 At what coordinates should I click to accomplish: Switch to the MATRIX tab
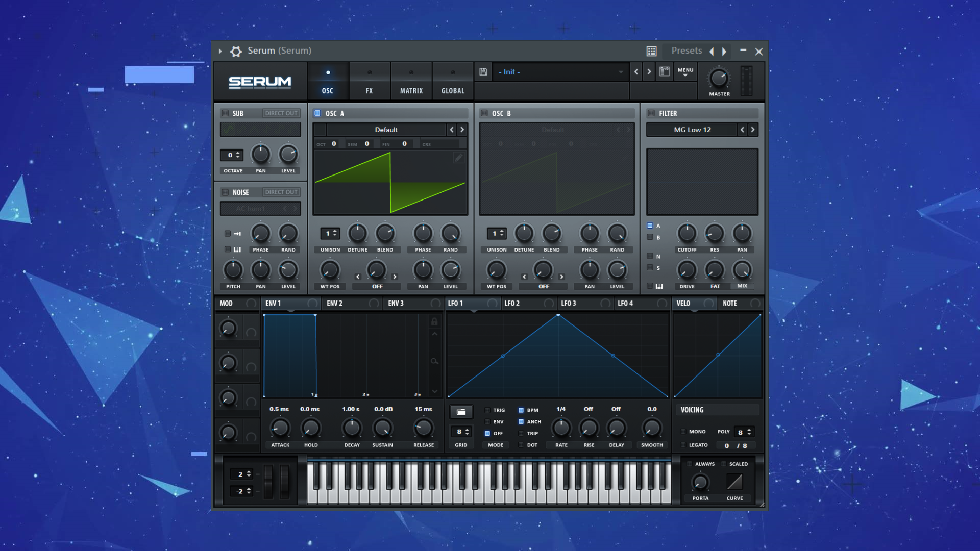coord(411,81)
